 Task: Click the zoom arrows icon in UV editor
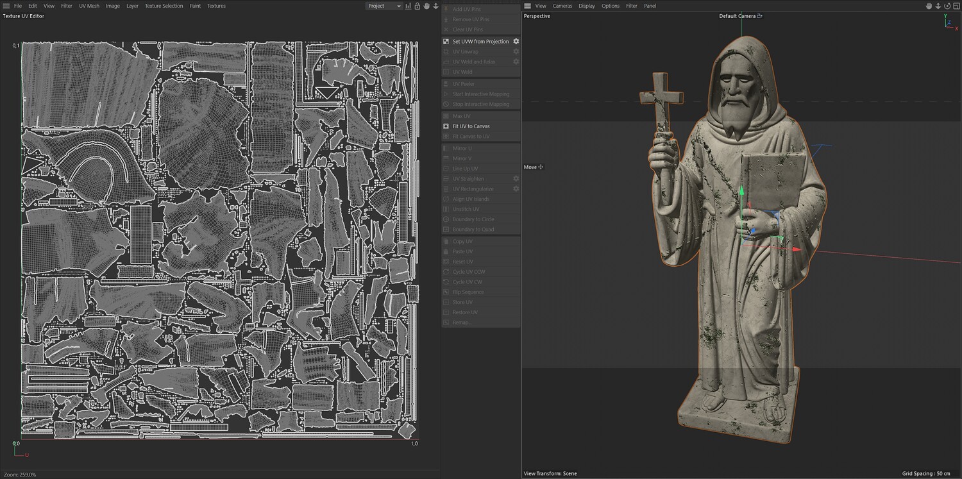pyautogui.click(x=435, y=6)
